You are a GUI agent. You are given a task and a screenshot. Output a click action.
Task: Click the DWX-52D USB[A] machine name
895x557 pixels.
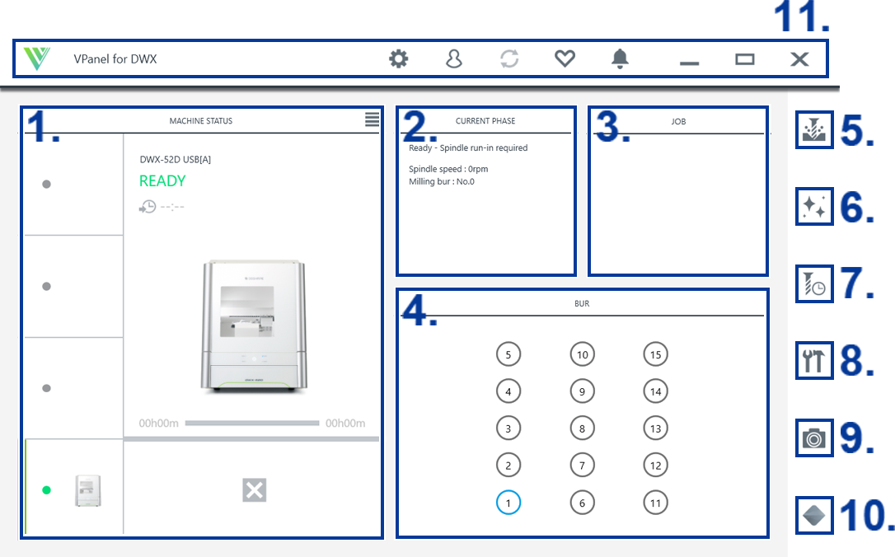pos(176,159)
